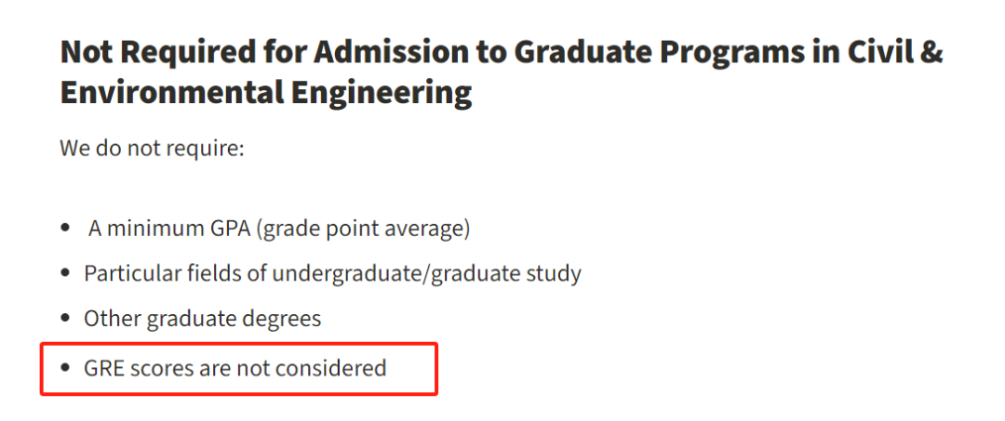Click the words "not considered" in the red box
This screenshot has width=1005, height=421.
click(x=311, y=368)
